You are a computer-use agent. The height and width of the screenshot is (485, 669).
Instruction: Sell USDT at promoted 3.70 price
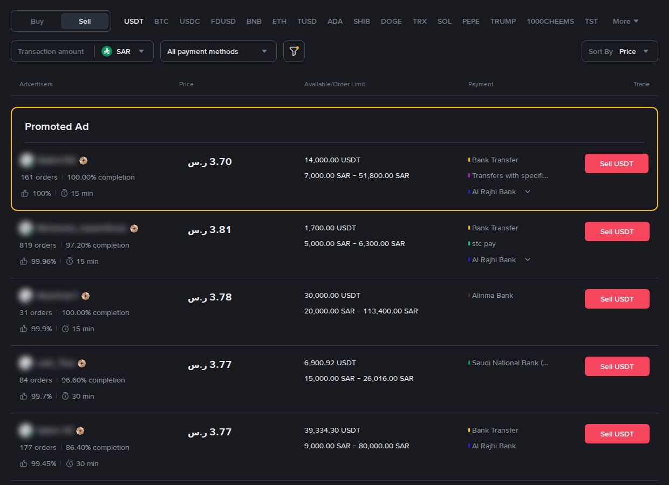617,163
